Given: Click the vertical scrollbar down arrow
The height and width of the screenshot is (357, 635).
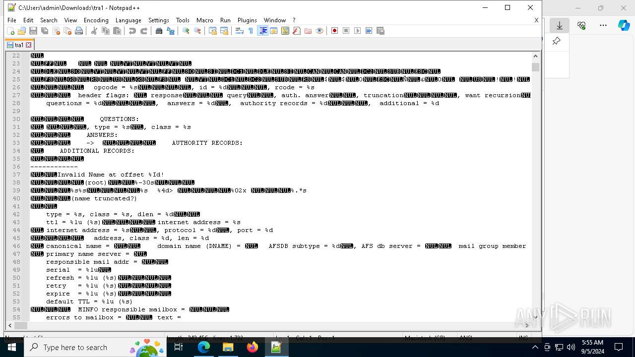Looking at the screenshot, I should tap(535, 317).
